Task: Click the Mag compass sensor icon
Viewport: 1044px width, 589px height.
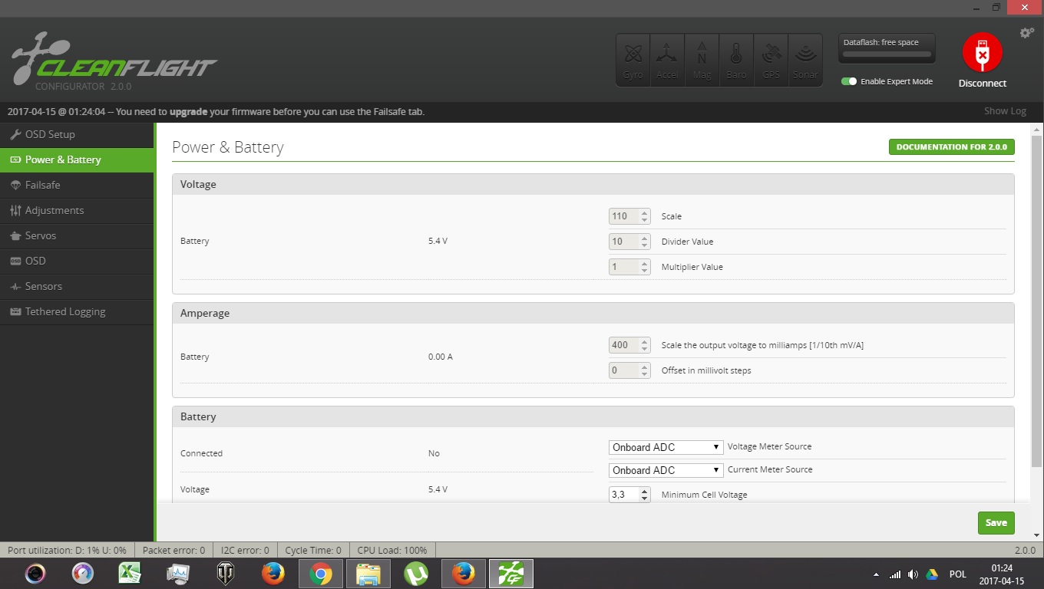Action: click(x=702, y=60)
